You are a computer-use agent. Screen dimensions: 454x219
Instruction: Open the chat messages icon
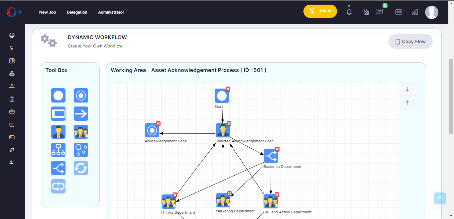pyautogui.click(x=380, y=12)
